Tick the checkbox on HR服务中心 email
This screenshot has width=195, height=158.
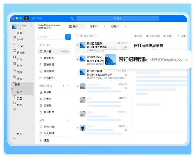(x=77, y=56)
